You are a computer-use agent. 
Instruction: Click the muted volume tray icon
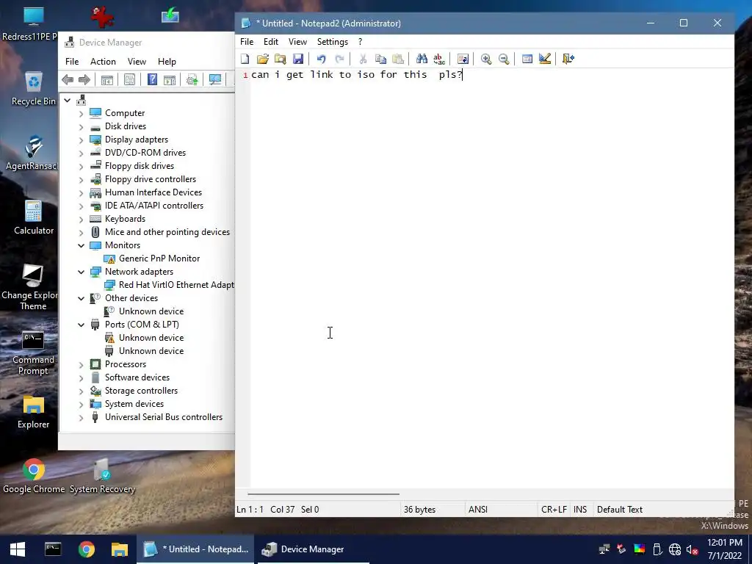point(692,549)
